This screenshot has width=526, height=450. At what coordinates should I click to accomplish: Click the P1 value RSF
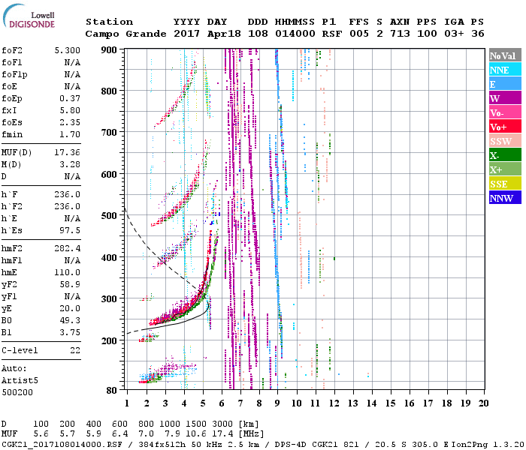(x=332, y=34)
